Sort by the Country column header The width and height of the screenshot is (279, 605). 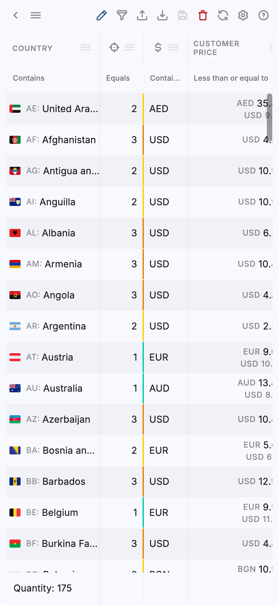[x=32, y=48]
